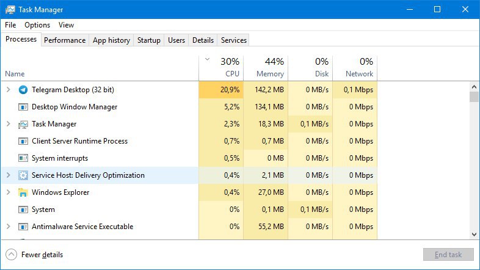The image size is (480, 270).
Task: Click the Task Manager row's chart icon
Action: (23, 124)
